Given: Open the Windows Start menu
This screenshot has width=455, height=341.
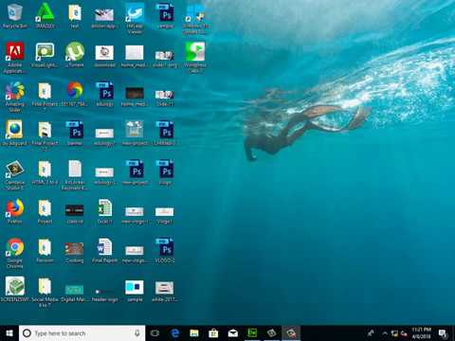Looking at the screenshot, I should (9, 333).
